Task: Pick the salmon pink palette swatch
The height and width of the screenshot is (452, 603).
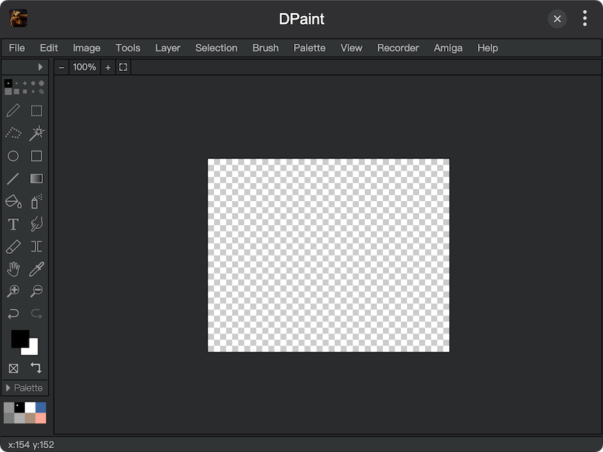Action: [x=41, y=418]
